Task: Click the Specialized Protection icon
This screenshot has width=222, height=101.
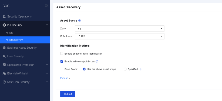Action: click(x=4, y=65)
